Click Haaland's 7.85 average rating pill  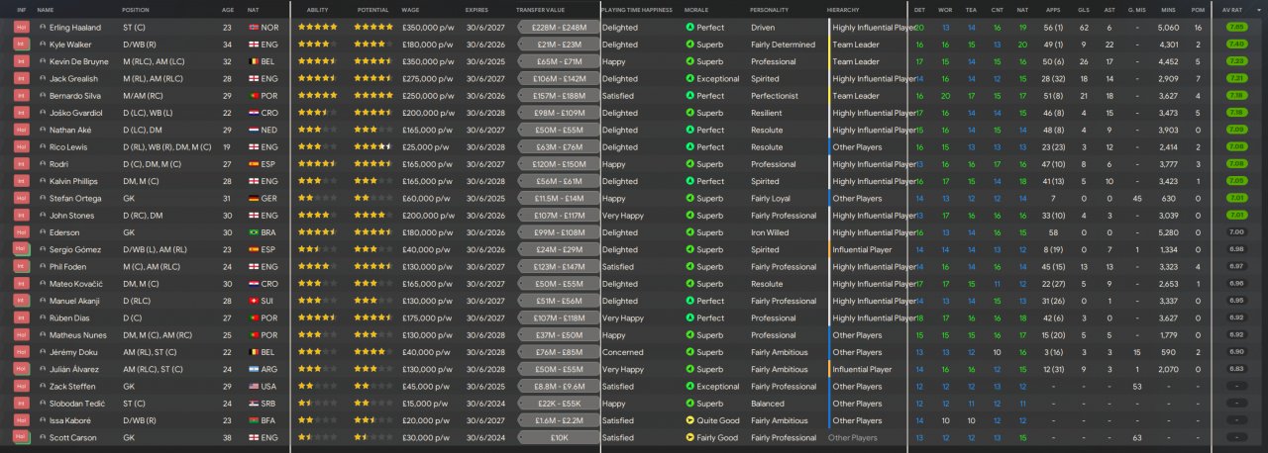1236,28
